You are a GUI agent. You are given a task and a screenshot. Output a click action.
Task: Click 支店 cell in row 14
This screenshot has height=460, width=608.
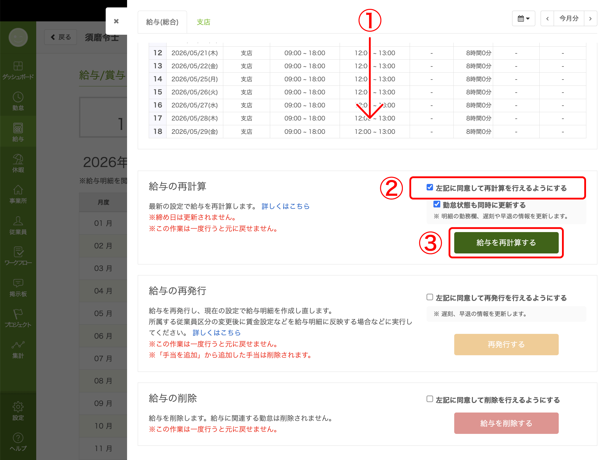point(246,79)
